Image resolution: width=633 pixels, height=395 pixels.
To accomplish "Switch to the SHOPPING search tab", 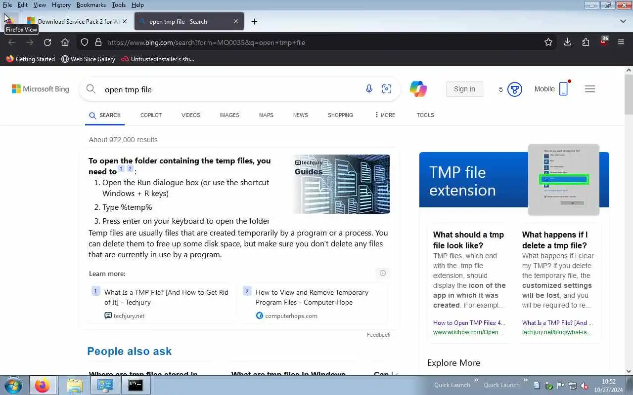I will (x=340, y=115).
